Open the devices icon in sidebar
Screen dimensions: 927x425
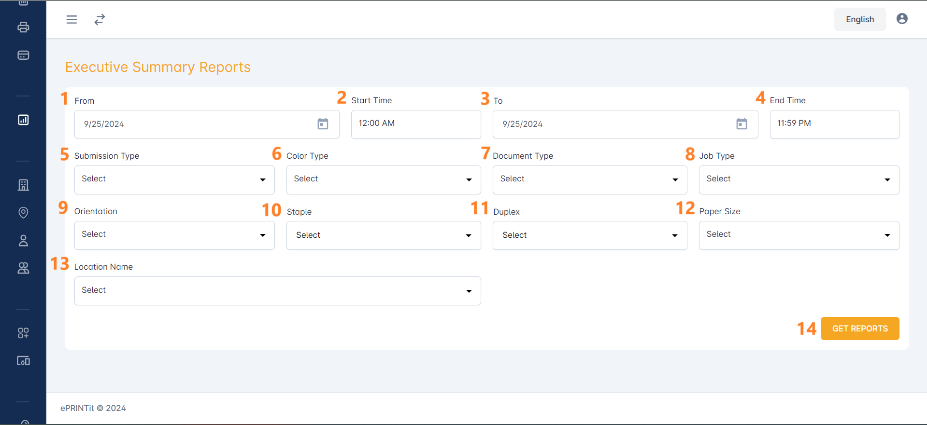[23, 360]
